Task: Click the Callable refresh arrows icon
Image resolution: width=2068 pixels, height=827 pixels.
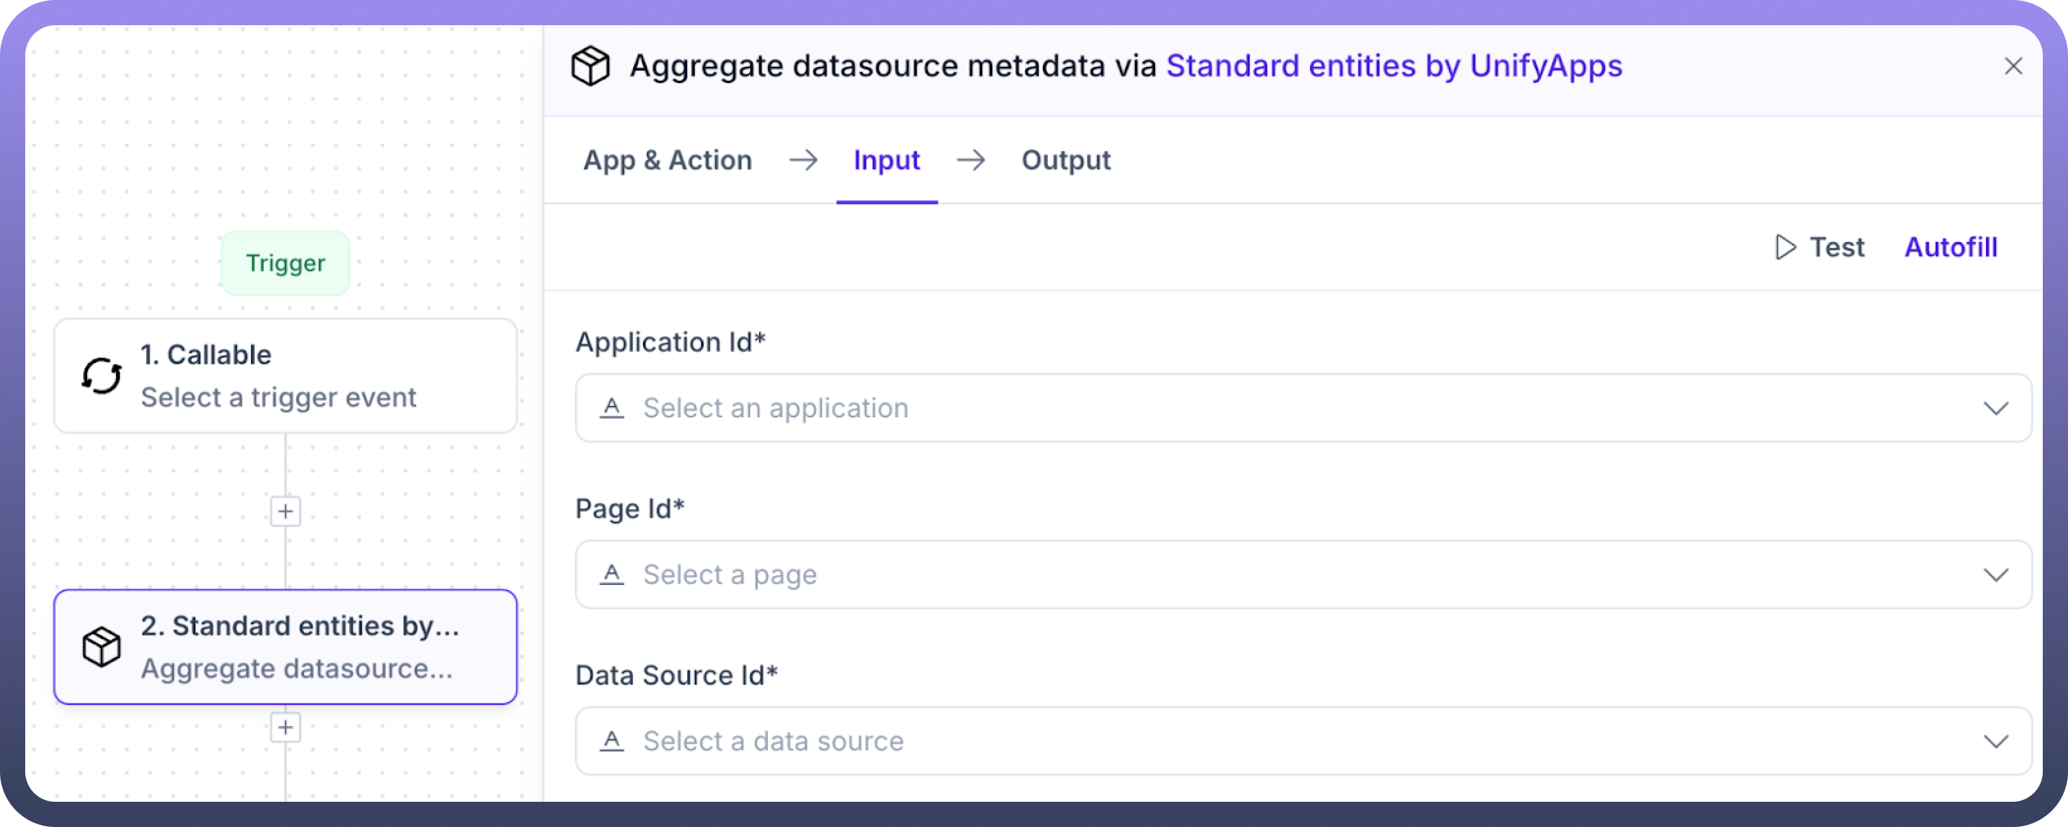Action: click(102, 376)
